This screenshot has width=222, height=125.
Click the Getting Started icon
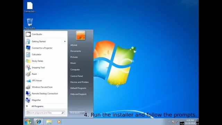pyautogui.click(x=28, y=42)
